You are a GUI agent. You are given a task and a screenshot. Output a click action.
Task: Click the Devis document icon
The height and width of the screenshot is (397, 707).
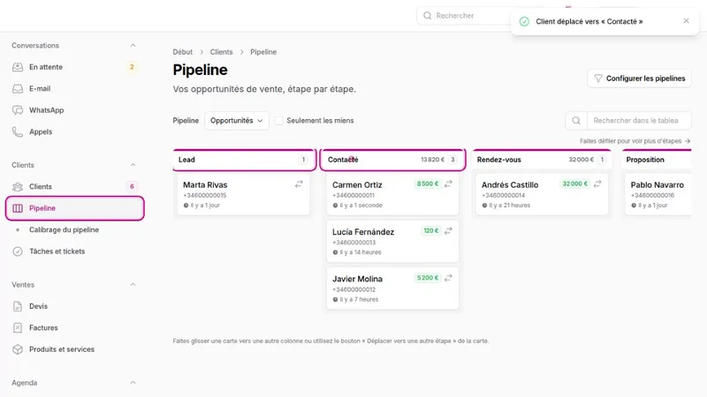18,306
